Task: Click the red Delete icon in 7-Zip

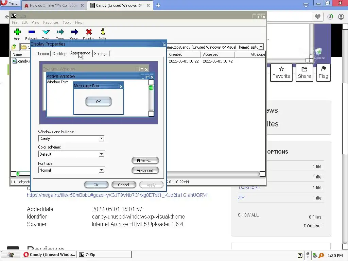Action: 89,32
